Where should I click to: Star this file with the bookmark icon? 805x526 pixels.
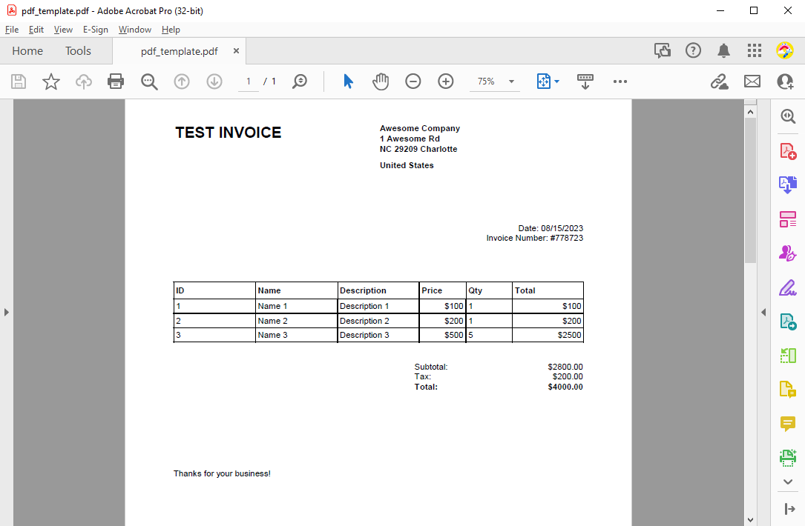[51, 81]
